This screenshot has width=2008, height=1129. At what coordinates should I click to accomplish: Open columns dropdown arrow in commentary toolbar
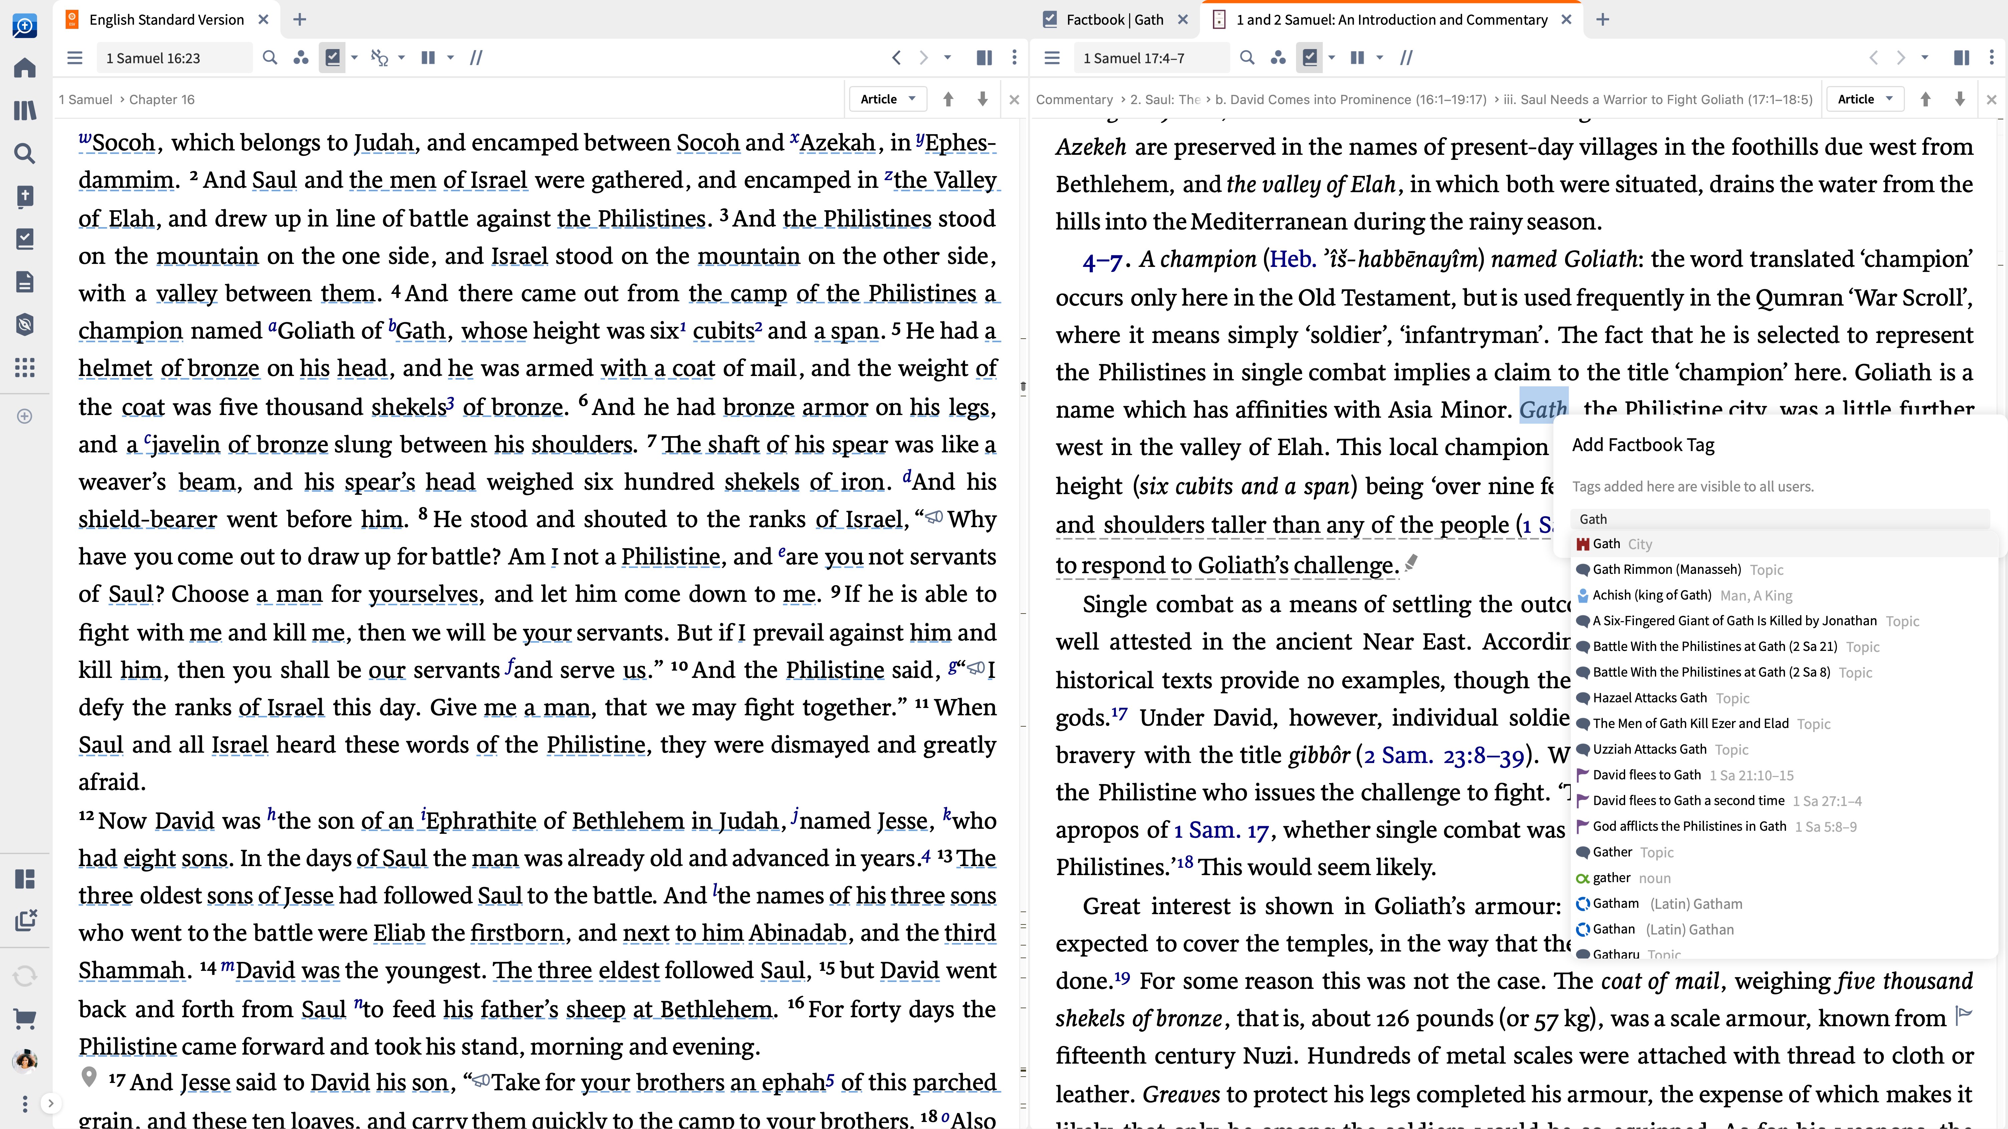click(1380, 58)
